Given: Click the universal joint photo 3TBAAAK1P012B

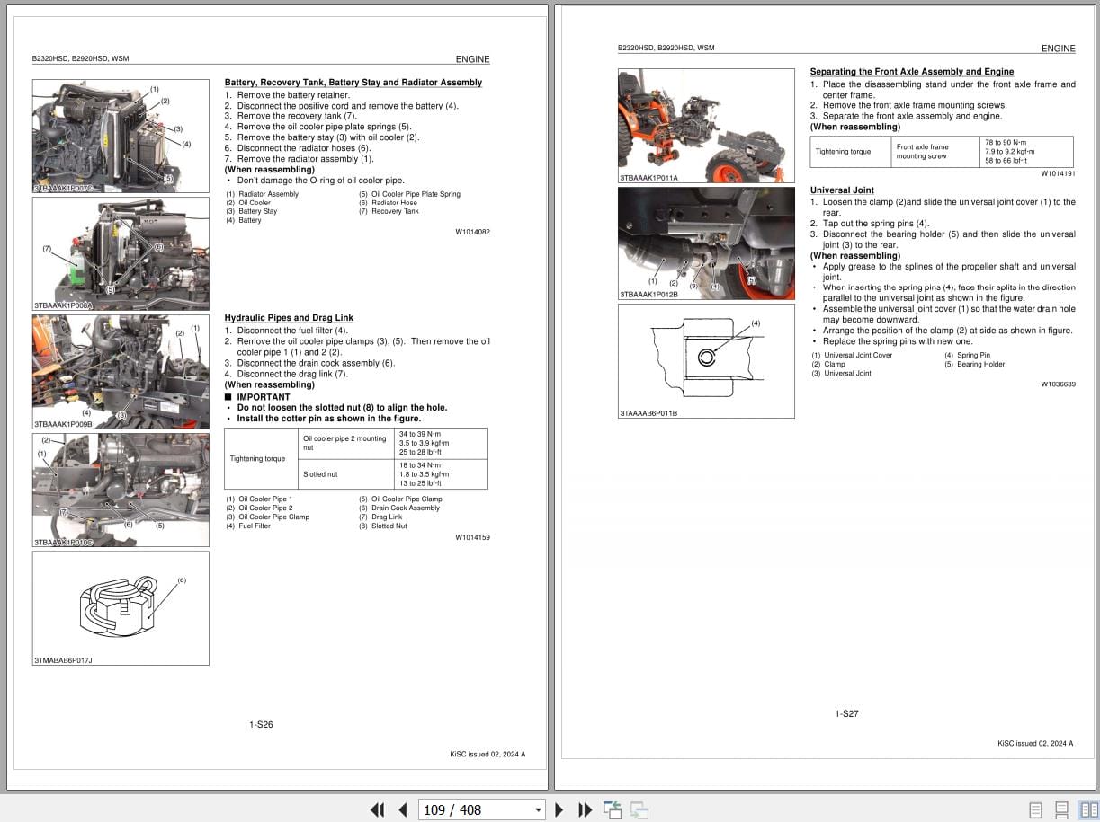Looking at the screenshot, I should [x=706, y=243].
